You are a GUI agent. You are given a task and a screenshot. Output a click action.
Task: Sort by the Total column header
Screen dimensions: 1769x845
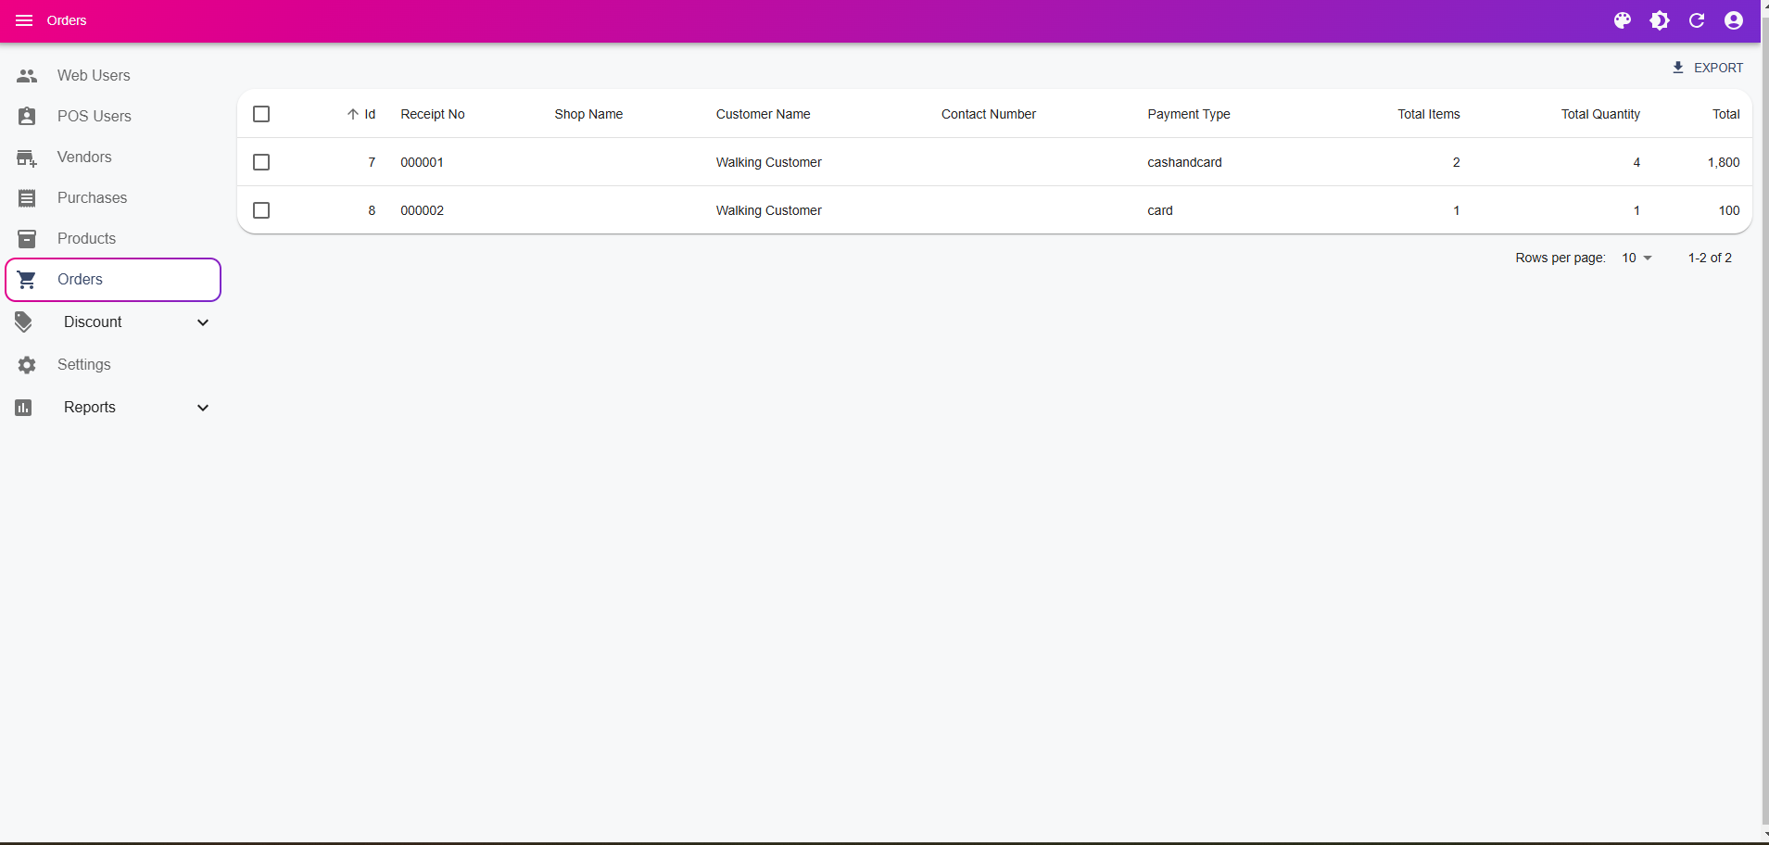tap(1725, 114)
